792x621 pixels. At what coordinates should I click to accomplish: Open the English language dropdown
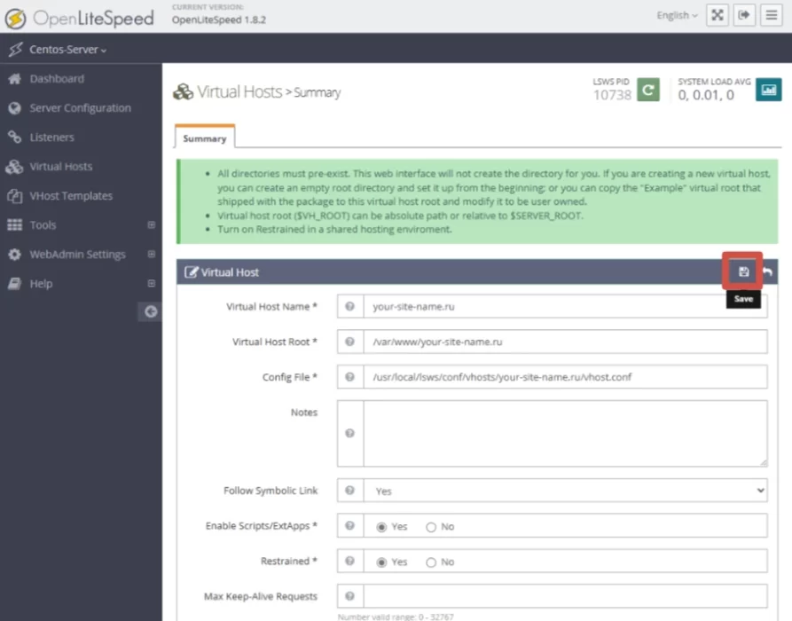[678, 16]
